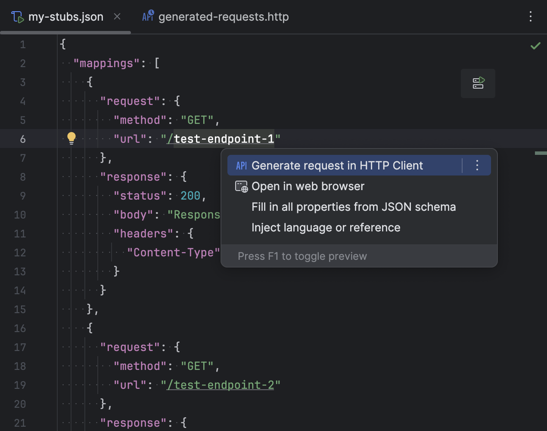
Task: Expand more options for the highlighted intention
Action: [477, 165]
